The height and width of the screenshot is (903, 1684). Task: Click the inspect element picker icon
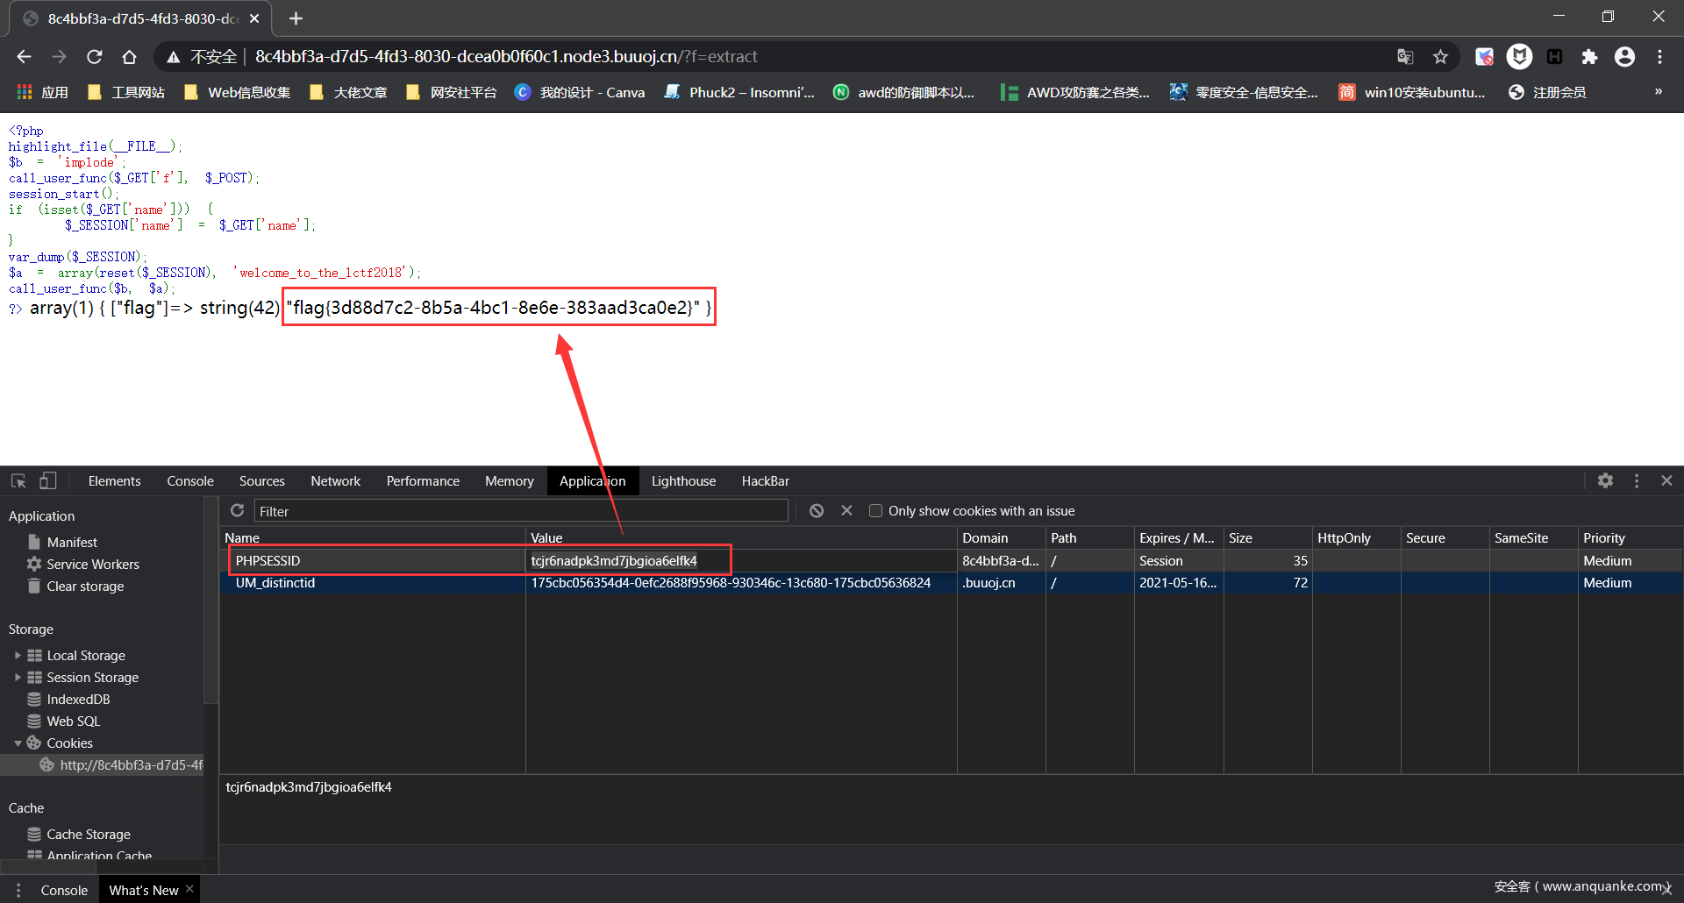point(18,480)
